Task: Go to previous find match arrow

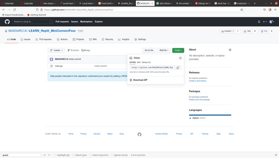Action: point(45,155)
